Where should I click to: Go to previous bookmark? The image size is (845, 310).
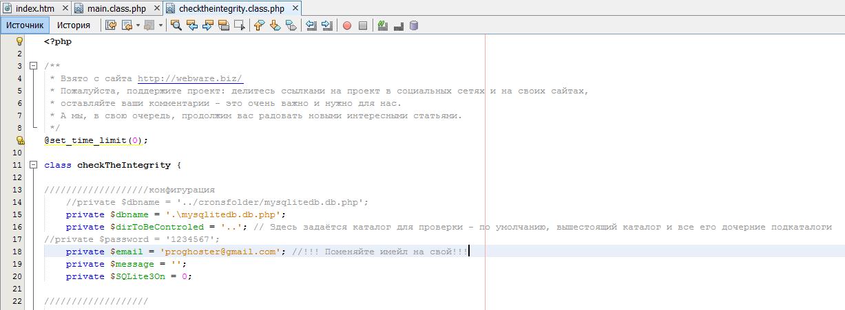click(x=259, y=25)
